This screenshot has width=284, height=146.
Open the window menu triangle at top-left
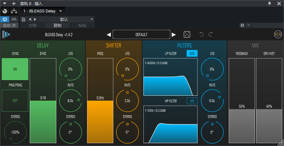[5, 4]
